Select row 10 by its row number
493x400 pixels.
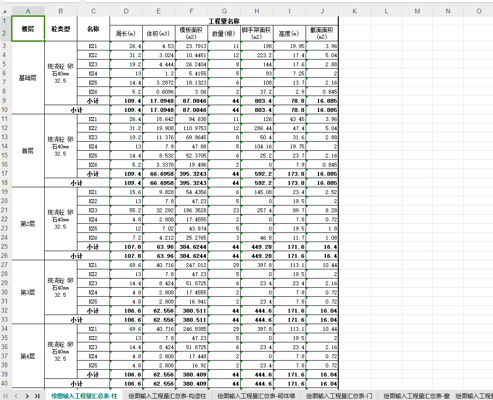click(4, 109)
